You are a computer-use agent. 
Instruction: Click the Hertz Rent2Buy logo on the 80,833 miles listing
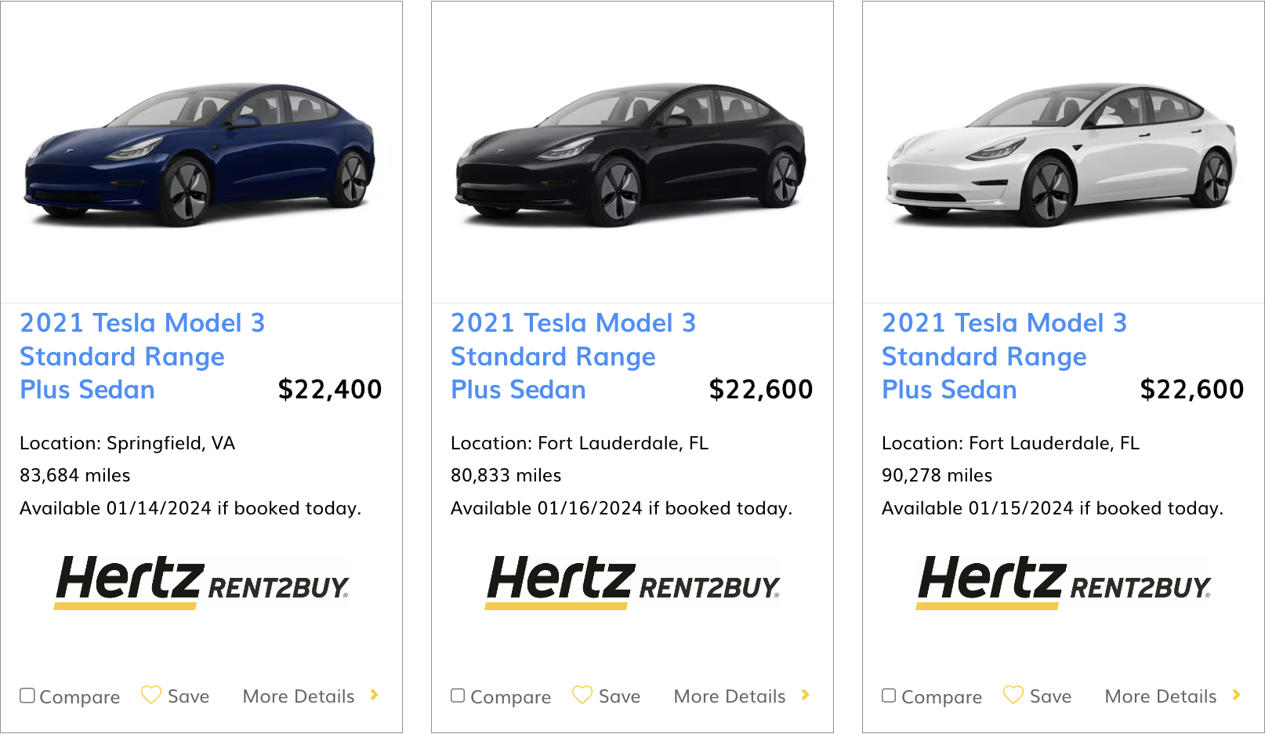coord(632,581)
